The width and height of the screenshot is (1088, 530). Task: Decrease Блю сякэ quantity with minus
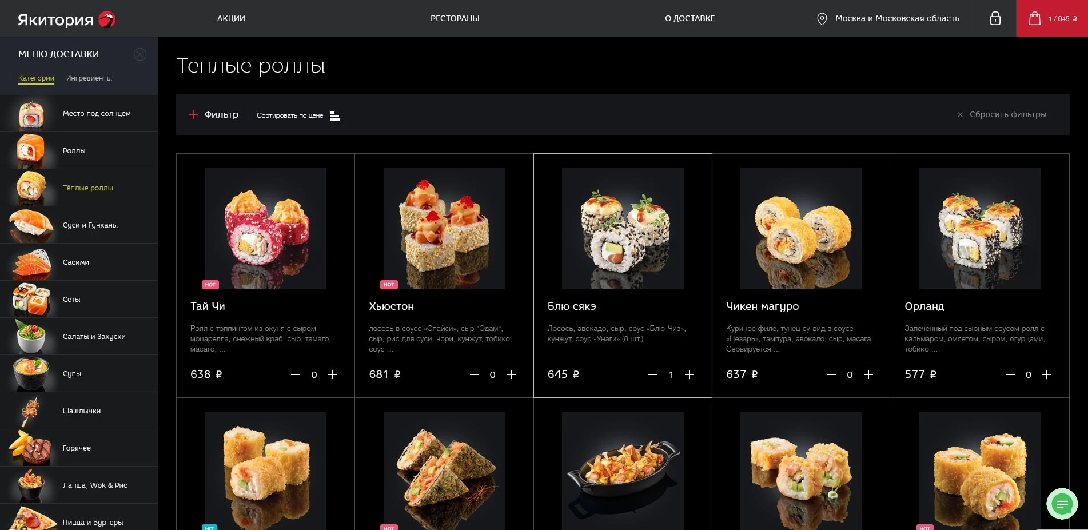653,374
